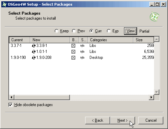Click the View button to change view mode
The height and width of the screenshot is (129, 168).
click(130, 31)
